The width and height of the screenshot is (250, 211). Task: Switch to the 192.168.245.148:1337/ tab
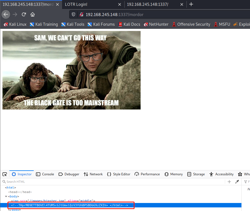[x=155, y=4]
